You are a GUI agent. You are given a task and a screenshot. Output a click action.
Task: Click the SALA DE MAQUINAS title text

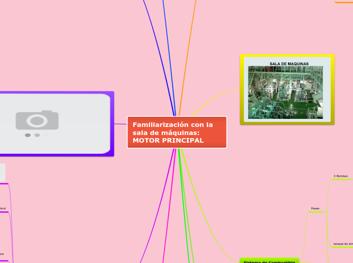click(x=289, y=64)
